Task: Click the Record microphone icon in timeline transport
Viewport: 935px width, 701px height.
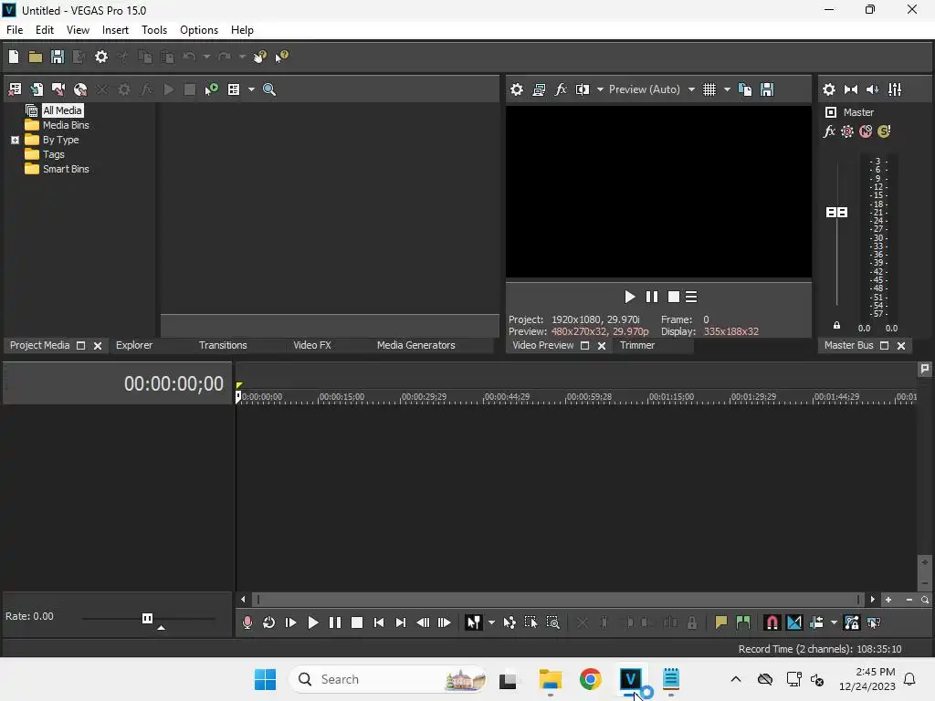Action: 247,623
